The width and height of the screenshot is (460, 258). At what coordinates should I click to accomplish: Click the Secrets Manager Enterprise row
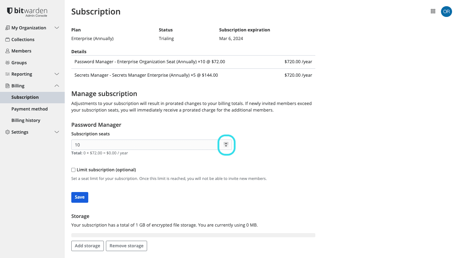193,75
